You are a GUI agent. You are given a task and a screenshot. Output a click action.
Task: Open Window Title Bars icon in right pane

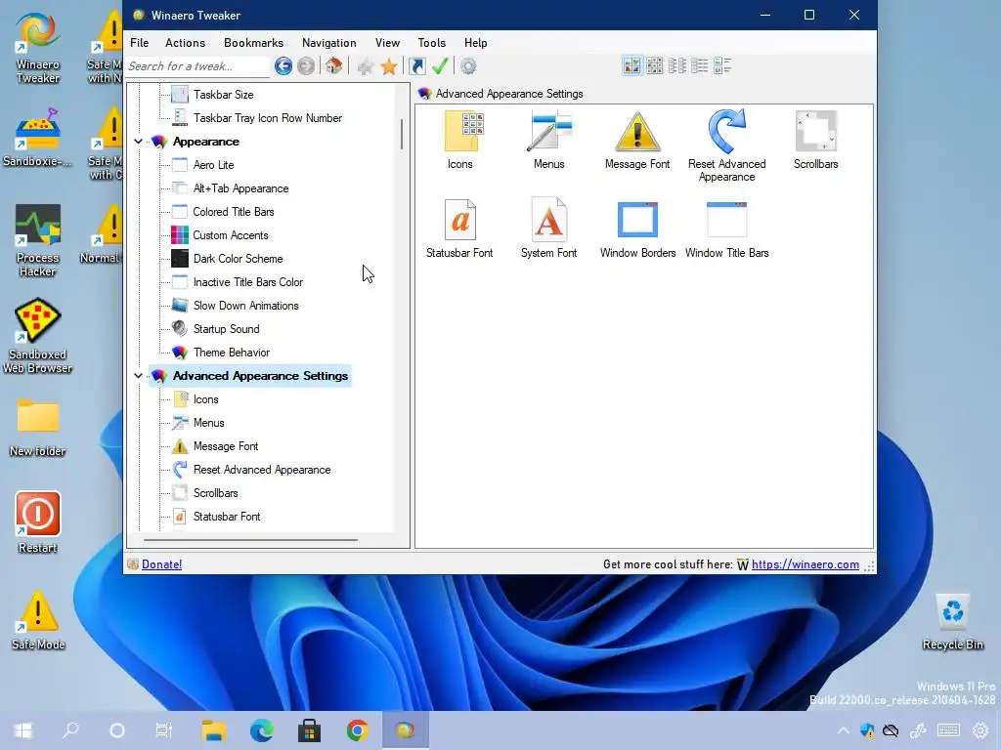726,229
